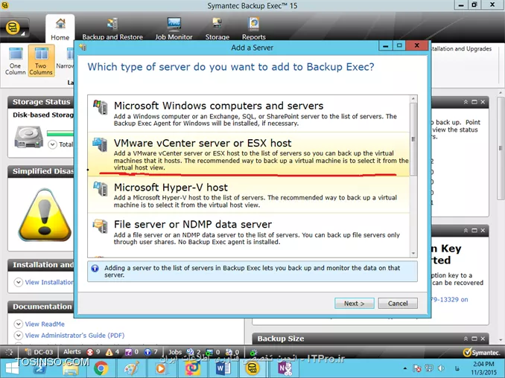Click the Backup Exec taskbar icon
This screenshot has height=378, width=505.
[252, 368]
